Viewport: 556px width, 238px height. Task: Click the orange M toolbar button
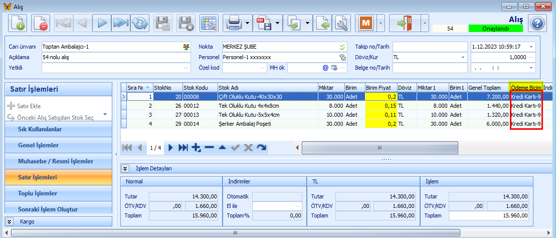click(x=366, y=23)
